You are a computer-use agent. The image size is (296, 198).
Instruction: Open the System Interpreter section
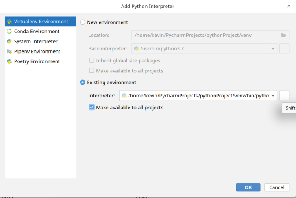click(x=36, y=42)
